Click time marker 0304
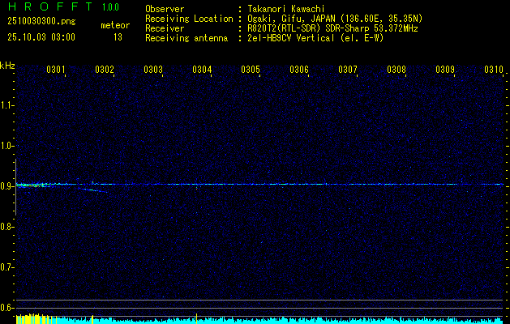The height and width of the screenshot is (324, 510). click(202, 69)
